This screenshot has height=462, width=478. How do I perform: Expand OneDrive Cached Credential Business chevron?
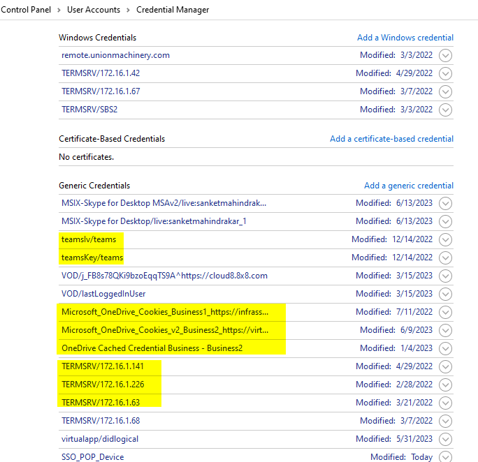tap(445, 349)
